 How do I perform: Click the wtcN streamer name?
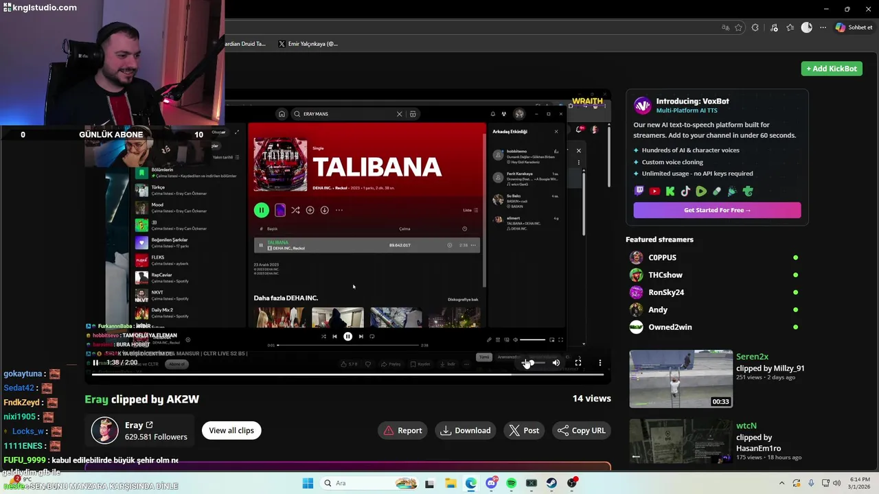tap(746, 426)
